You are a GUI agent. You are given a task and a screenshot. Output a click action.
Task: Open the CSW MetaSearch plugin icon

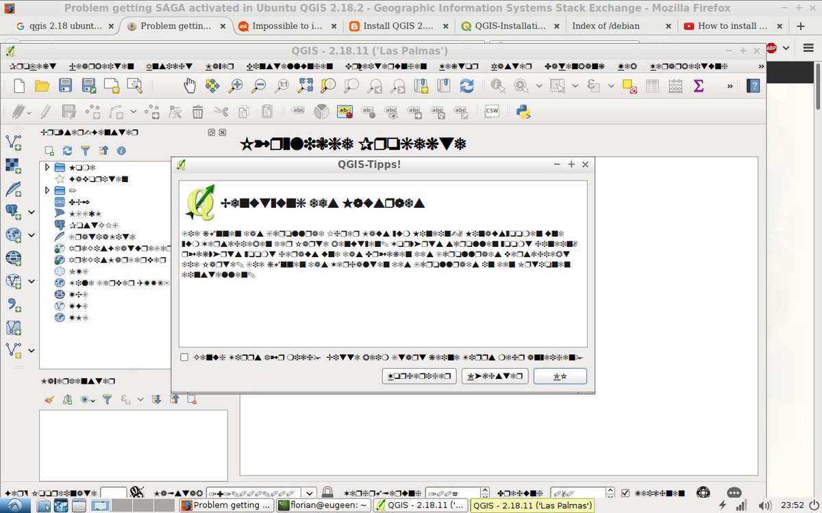(492, 111)
